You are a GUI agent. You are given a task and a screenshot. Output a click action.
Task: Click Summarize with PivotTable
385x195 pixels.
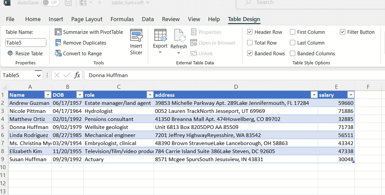[x=89, y=32]
